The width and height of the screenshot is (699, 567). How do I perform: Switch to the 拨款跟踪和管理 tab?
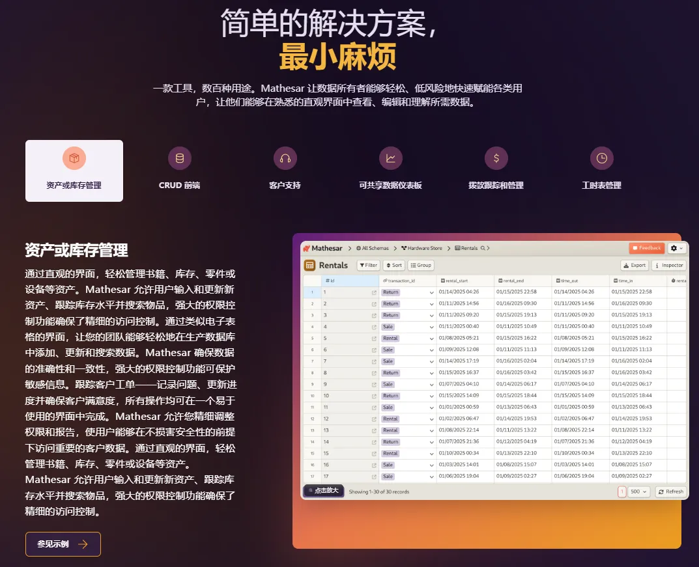496,171
